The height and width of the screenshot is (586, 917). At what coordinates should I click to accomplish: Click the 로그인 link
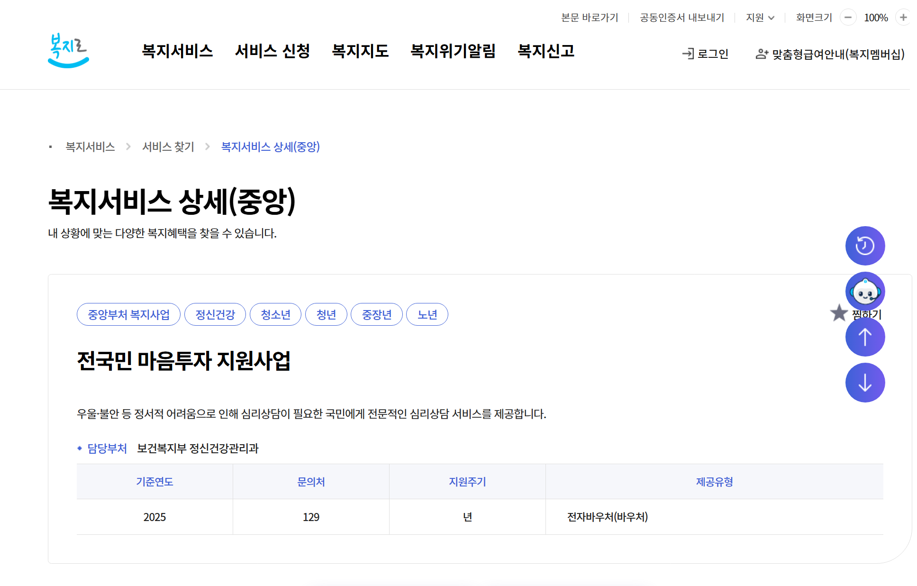click(713, 54)
